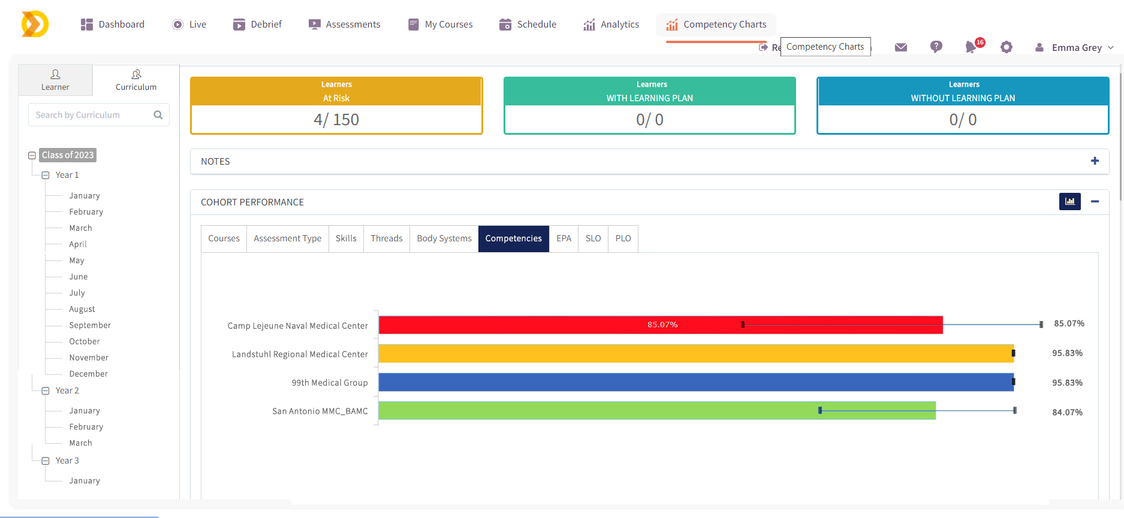1124x518 pixels.
Task: Collapse the Year 1 tree node
Action: point(46,175)
